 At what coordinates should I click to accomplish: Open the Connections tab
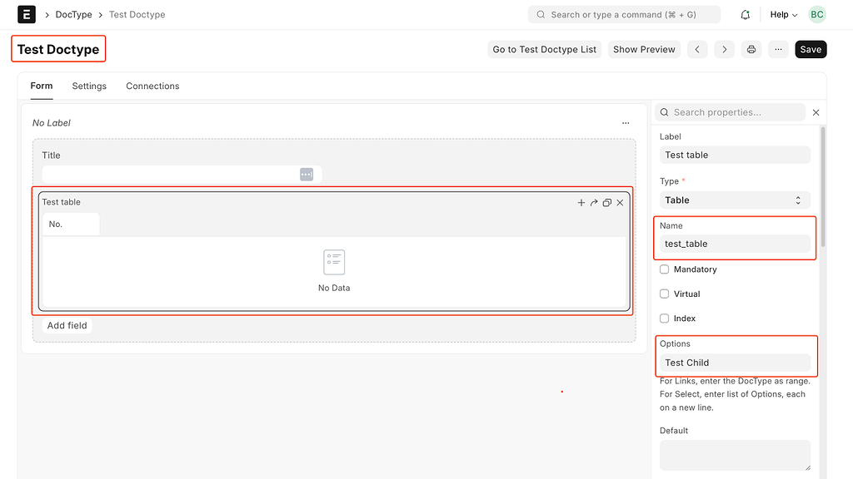coord(152,86)
